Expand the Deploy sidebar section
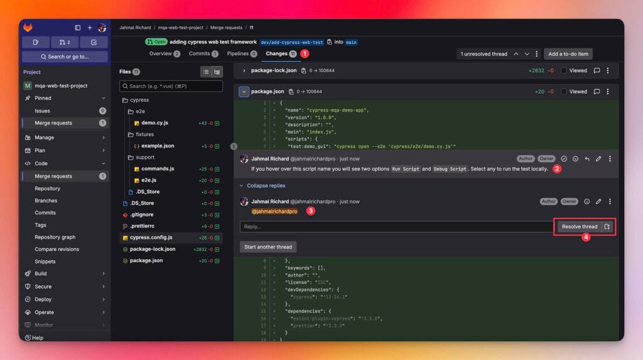643x360 pixels. point(65,299)
